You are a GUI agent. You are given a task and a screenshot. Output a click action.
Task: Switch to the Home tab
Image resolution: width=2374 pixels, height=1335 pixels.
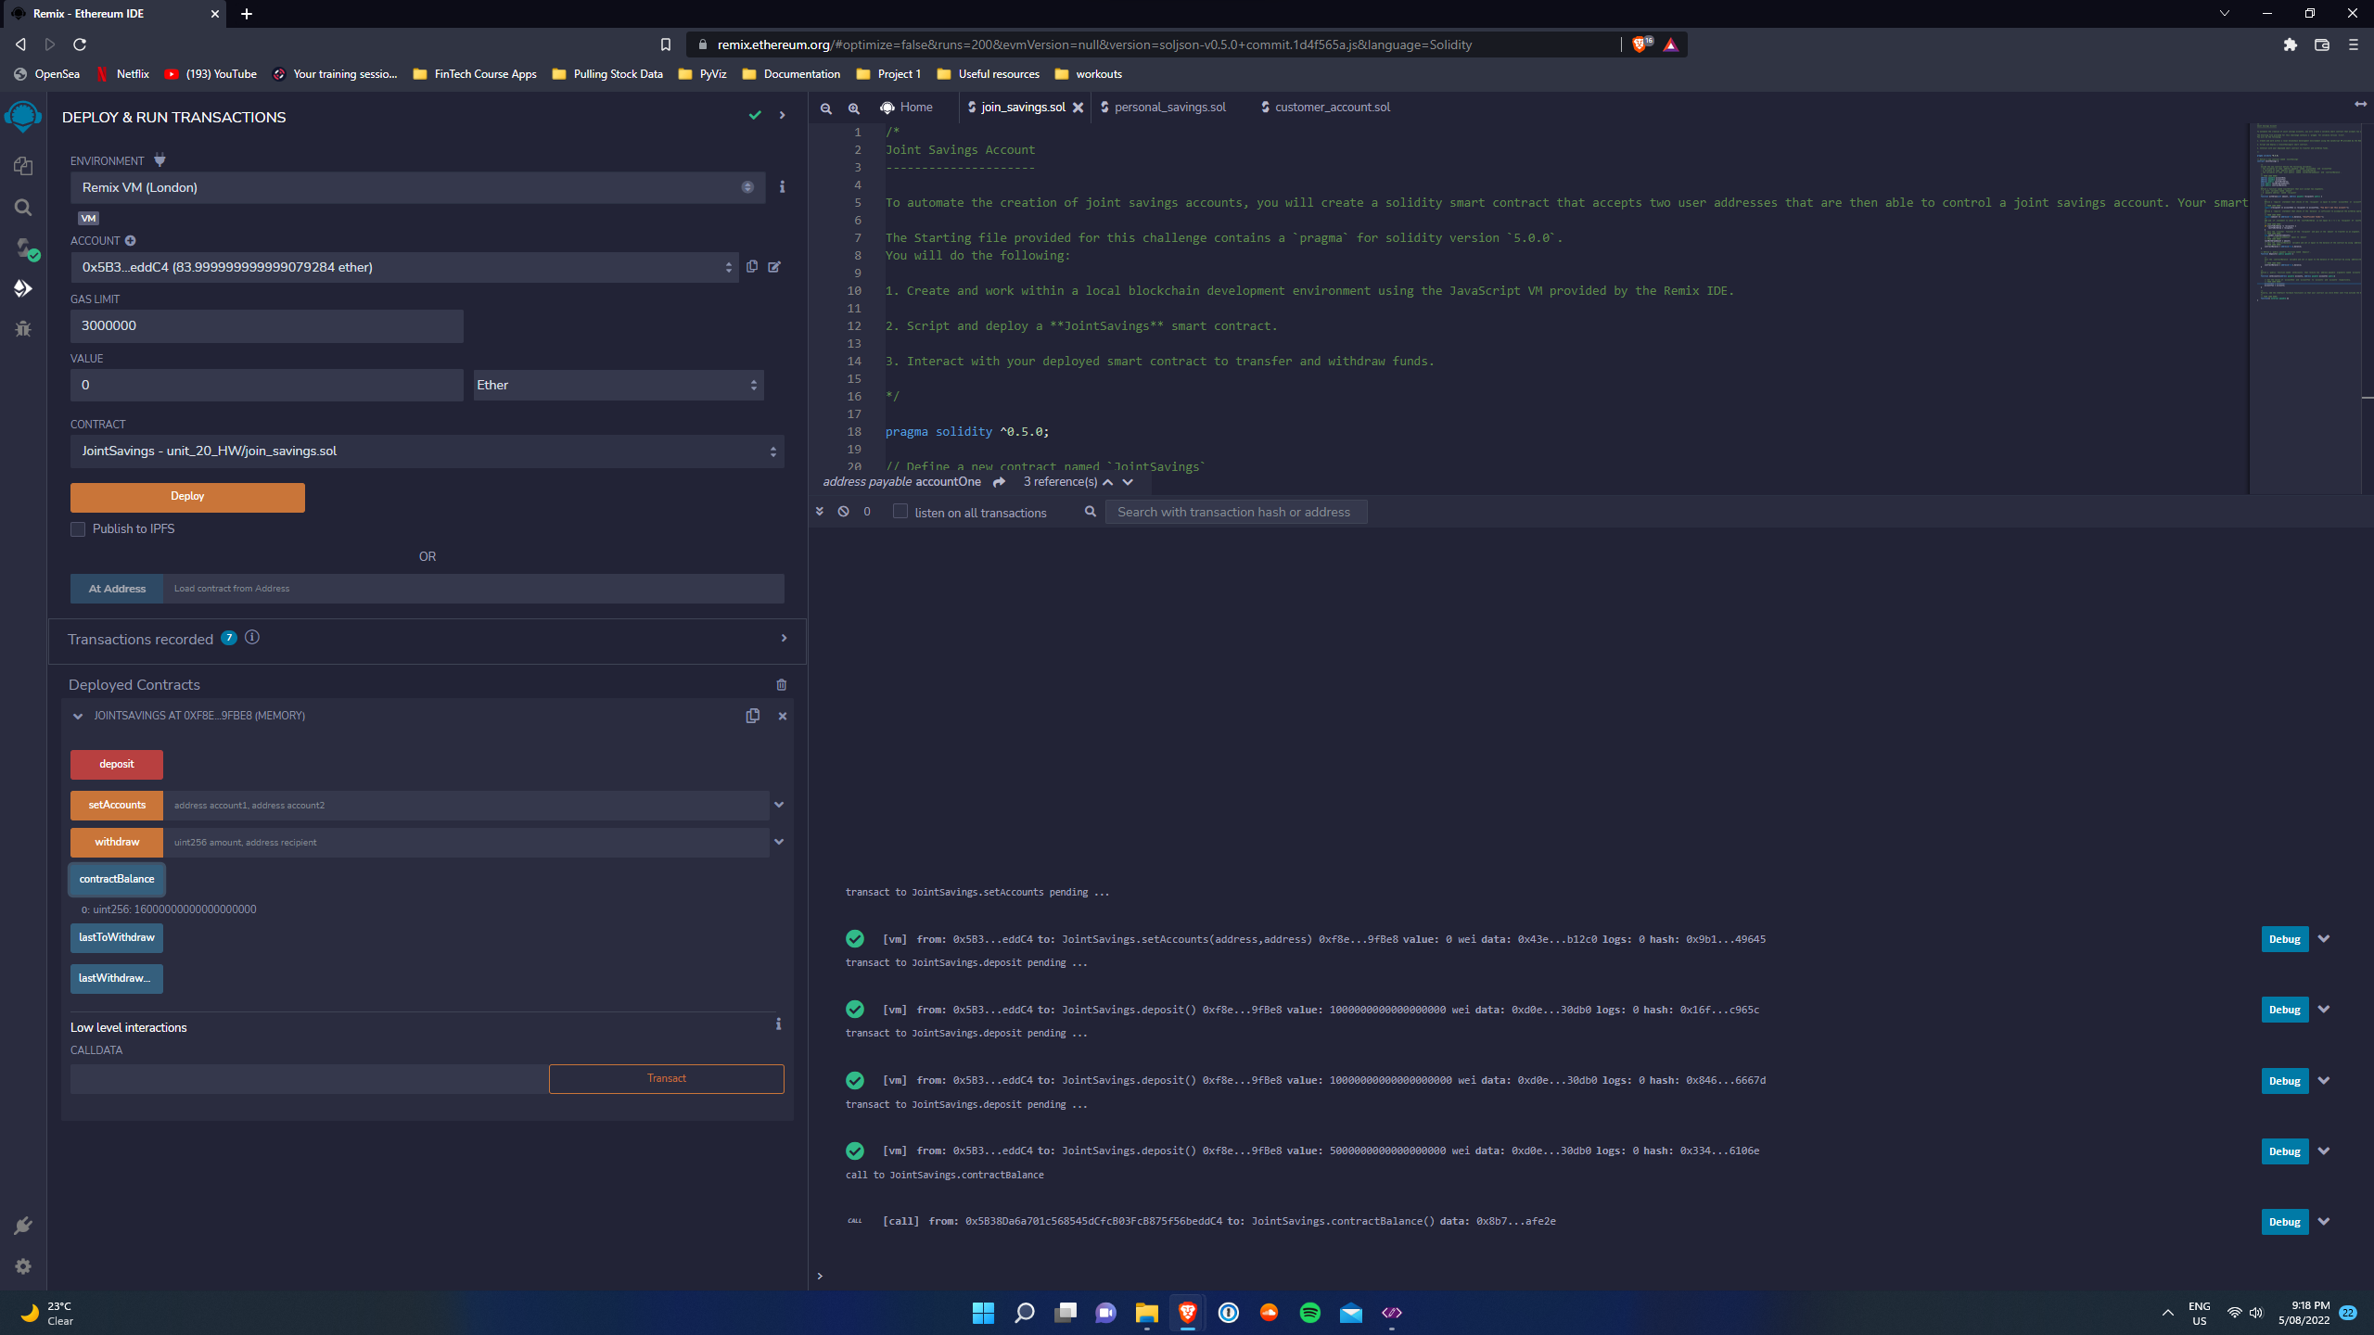(x=906, y=108)
